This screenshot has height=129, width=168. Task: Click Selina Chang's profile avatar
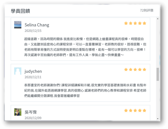click(x=18, y=25)
